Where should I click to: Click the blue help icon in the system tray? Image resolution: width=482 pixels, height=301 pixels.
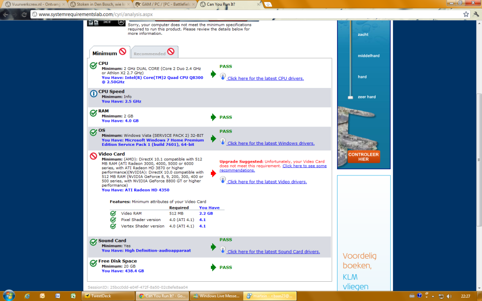(x=419, y=295)
